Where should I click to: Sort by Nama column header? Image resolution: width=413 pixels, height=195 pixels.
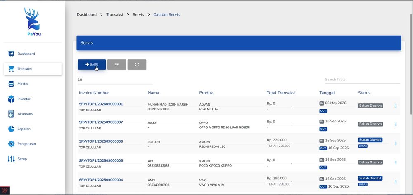coord(153,93)
